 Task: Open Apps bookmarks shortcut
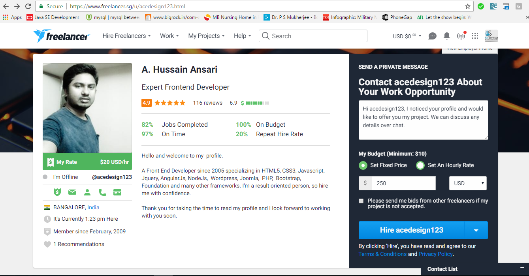coord(13,17)
